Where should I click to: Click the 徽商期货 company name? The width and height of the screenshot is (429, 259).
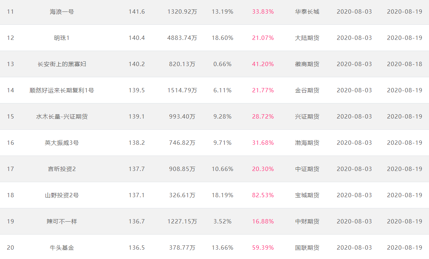coord(307,64)
